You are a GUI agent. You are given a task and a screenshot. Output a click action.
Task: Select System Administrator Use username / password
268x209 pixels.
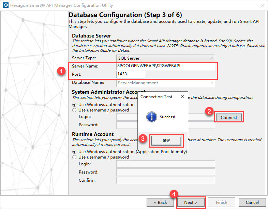tap(75, 110)
